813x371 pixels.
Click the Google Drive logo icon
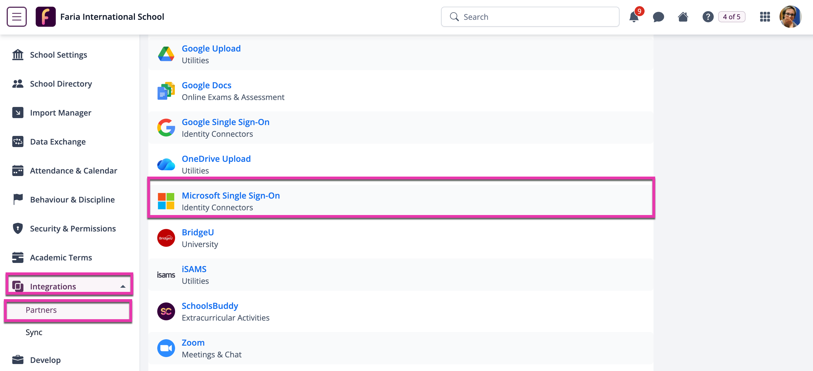tap(166, 54)
